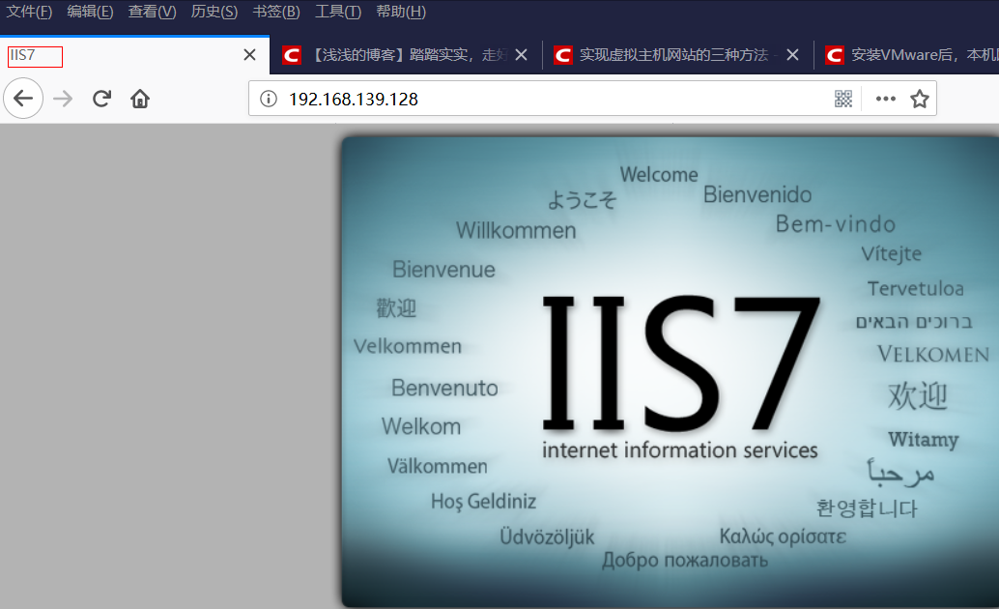Screen dimensions: 999x609
Task: Bookmark this page with the star icon
Action: [920, 99]
